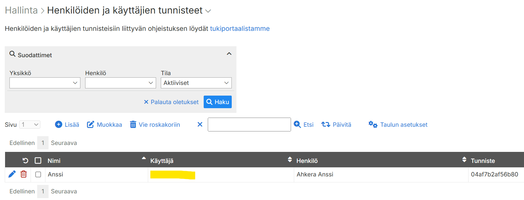Open the Henkilö filter dropdown
Viewport: 524px width, 200px height.
point(120,83)
